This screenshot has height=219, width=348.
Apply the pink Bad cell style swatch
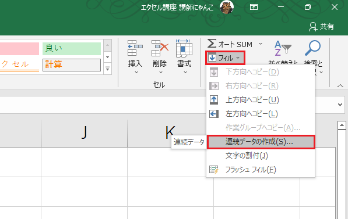click(x=20, y=48)
